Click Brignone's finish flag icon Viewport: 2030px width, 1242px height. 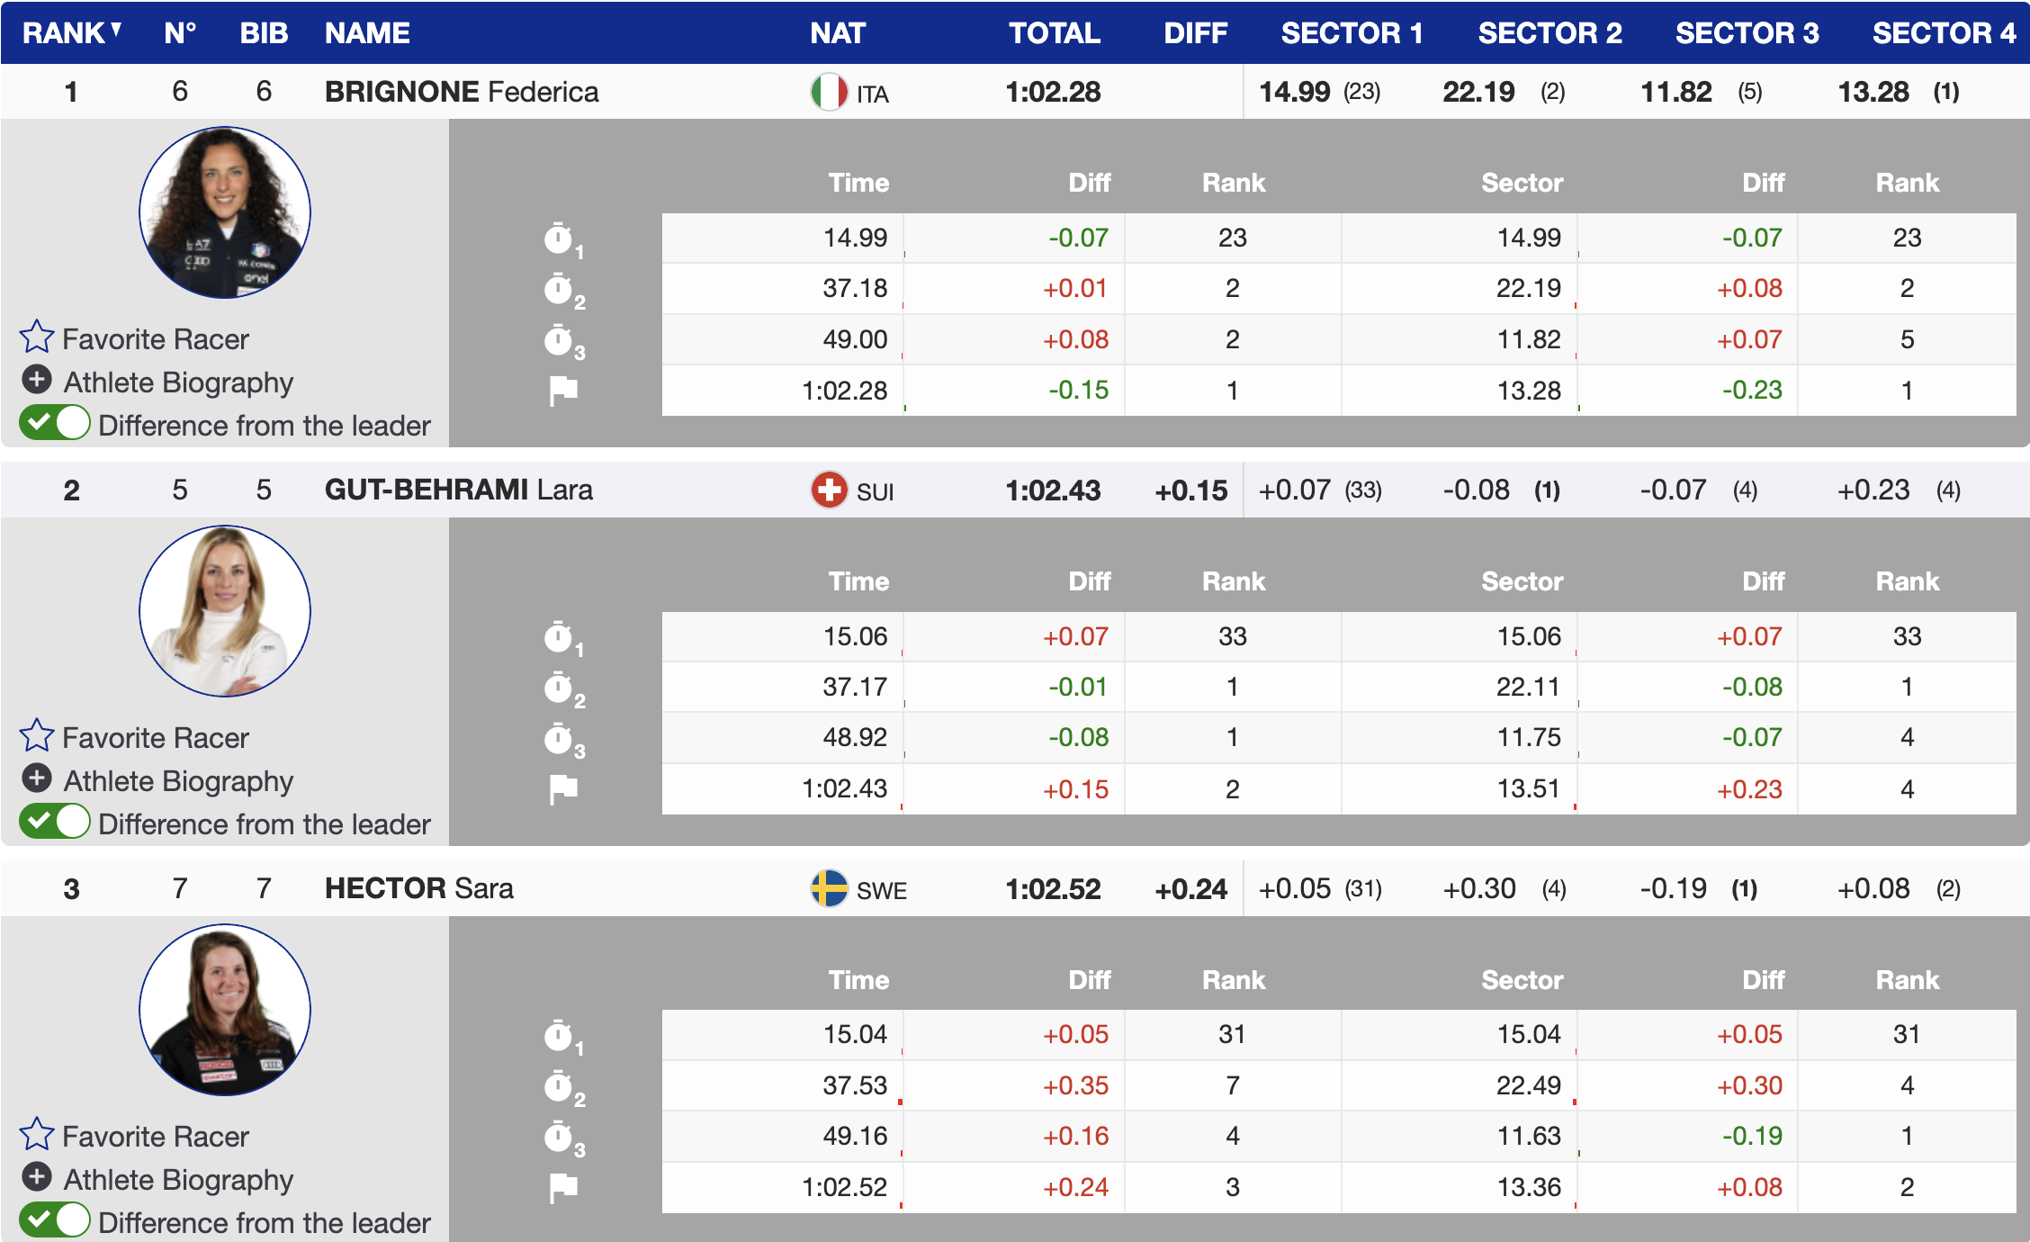coord(563,391)
